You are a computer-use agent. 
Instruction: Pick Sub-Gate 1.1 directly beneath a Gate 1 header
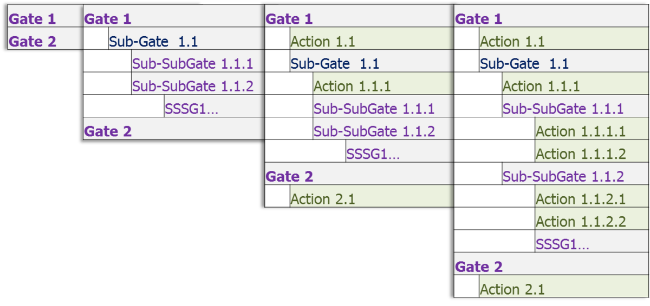click(x=186, y=41)
